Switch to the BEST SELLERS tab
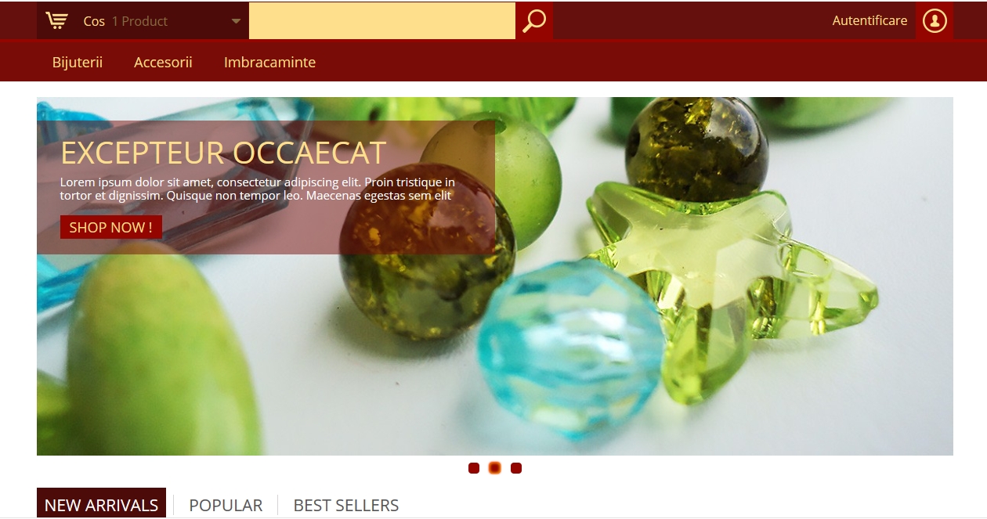 click(x=346, y=505)
